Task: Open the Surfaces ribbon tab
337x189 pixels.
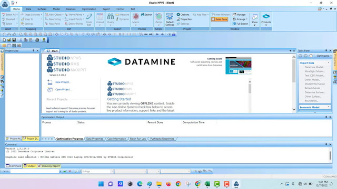Action: (x=42, y=9)
